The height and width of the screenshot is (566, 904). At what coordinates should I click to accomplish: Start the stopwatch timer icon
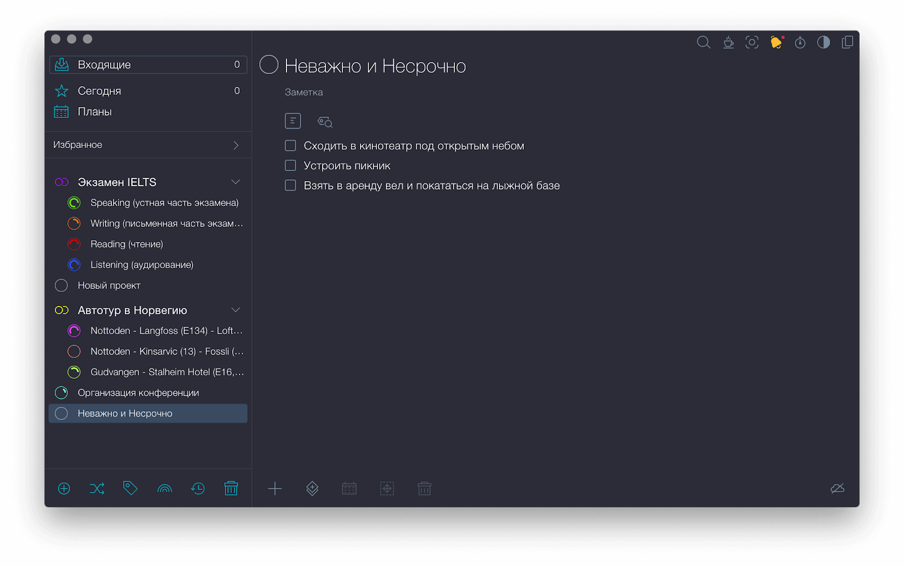[800, 42]
